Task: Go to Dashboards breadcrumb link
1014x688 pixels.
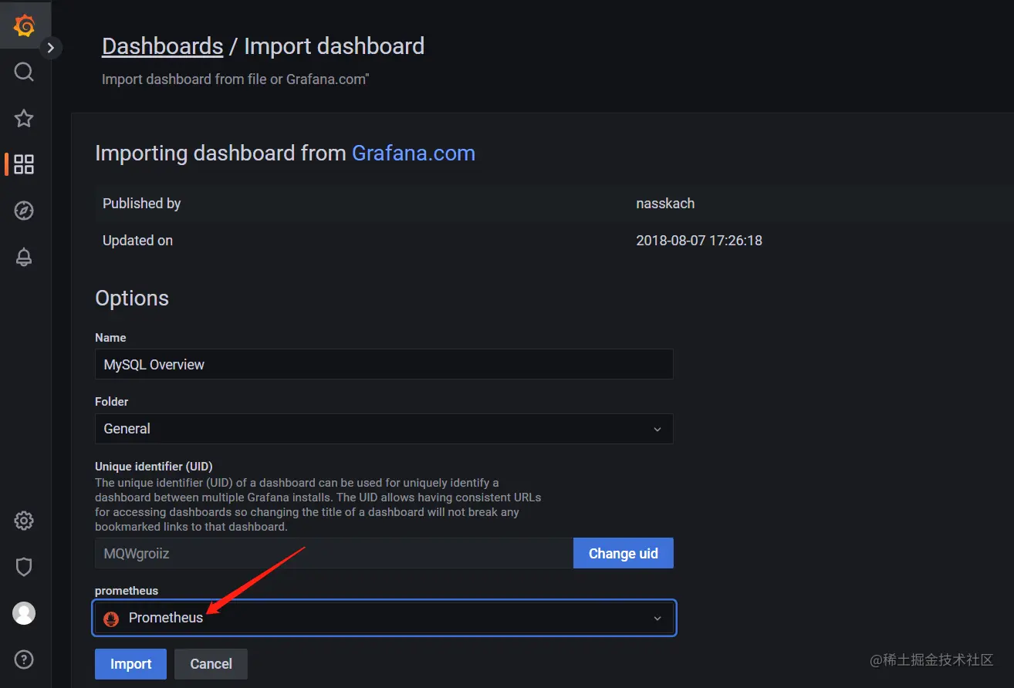Action: [163, 46]
